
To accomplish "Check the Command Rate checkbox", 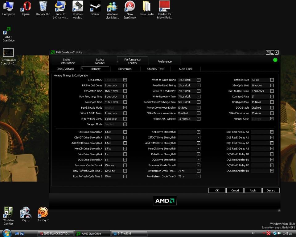I will 272,97.
